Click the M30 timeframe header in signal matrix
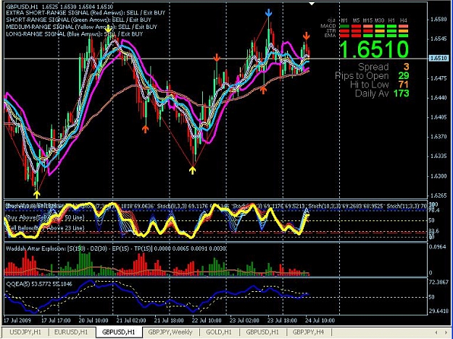Viewport: 453px width, 339px height. click(380, 20)
